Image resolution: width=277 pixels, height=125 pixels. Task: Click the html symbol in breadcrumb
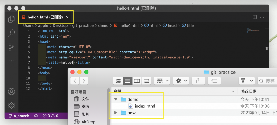point(151,25)
